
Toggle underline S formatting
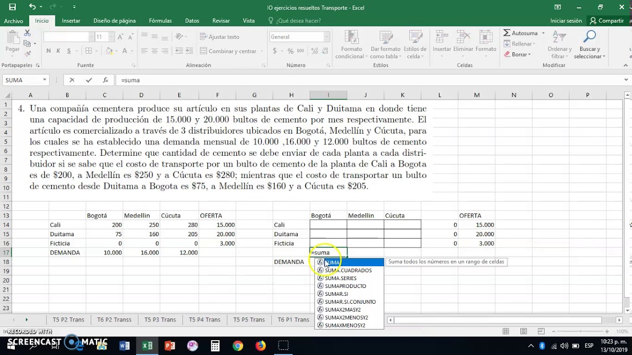[69, 51]
